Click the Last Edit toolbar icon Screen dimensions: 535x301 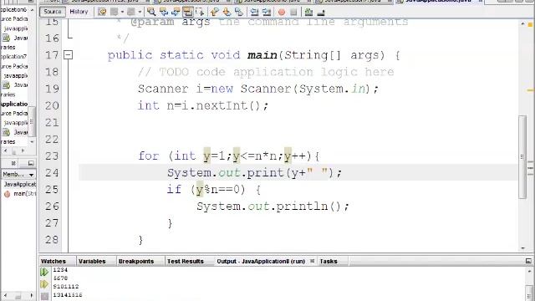(102, 12)
